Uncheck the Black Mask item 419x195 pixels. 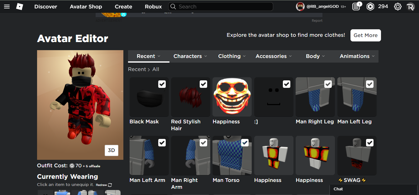[x=162, y=84]
